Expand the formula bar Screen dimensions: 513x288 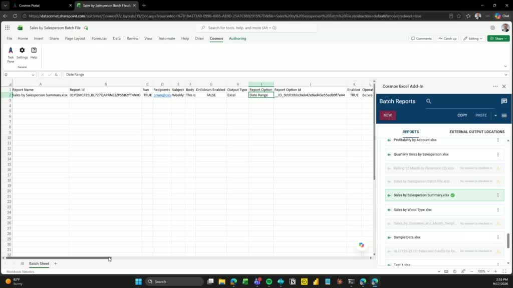506,75
